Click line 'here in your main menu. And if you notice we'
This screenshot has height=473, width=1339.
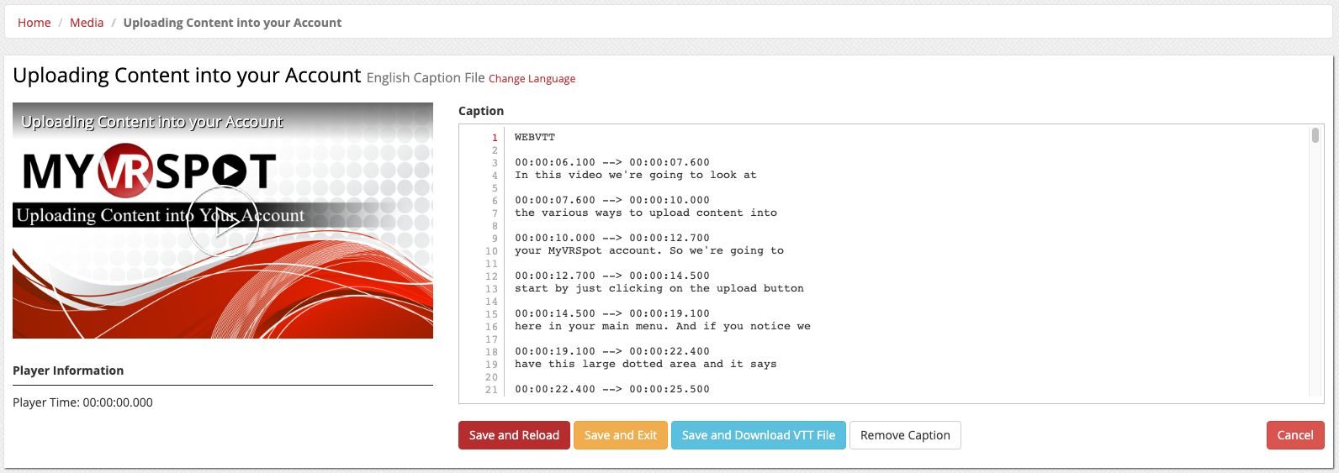663,326
